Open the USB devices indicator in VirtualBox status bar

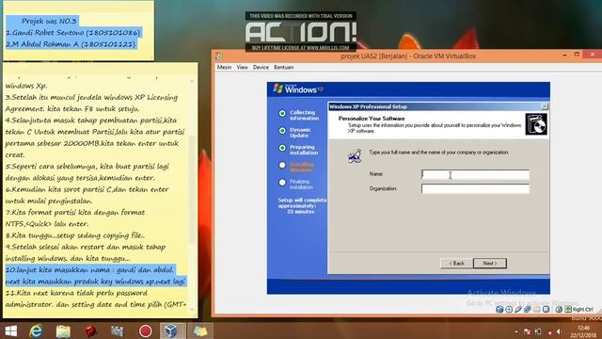[x=518, y=309]
